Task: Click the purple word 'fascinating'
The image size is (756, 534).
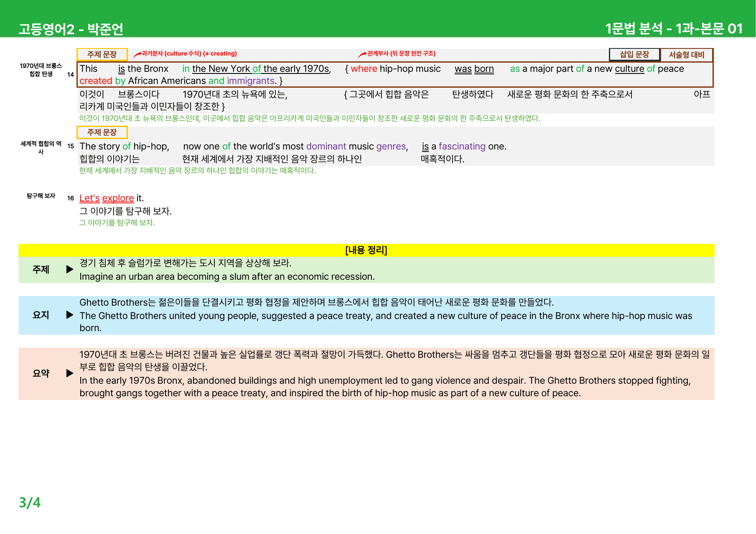Action: point(462,147)
